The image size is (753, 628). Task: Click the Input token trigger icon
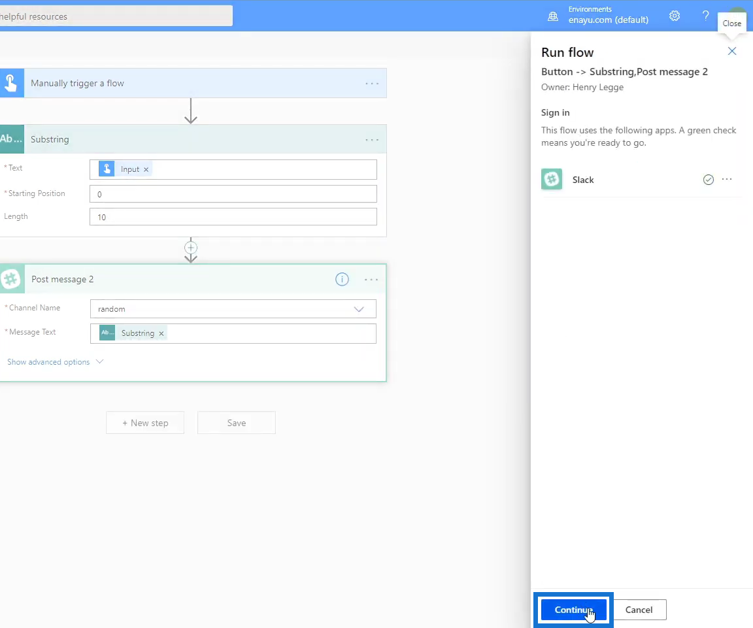pyautogui.click(x=107, y=169)
